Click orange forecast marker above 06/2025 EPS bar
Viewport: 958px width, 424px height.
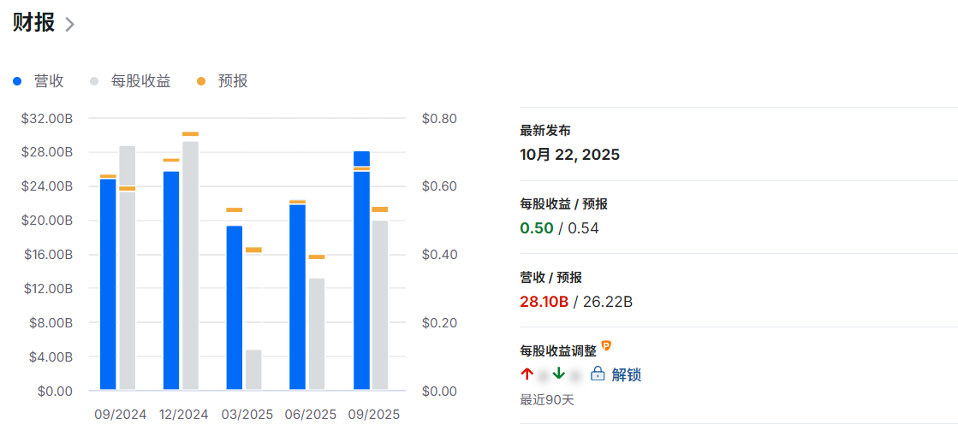317,256
